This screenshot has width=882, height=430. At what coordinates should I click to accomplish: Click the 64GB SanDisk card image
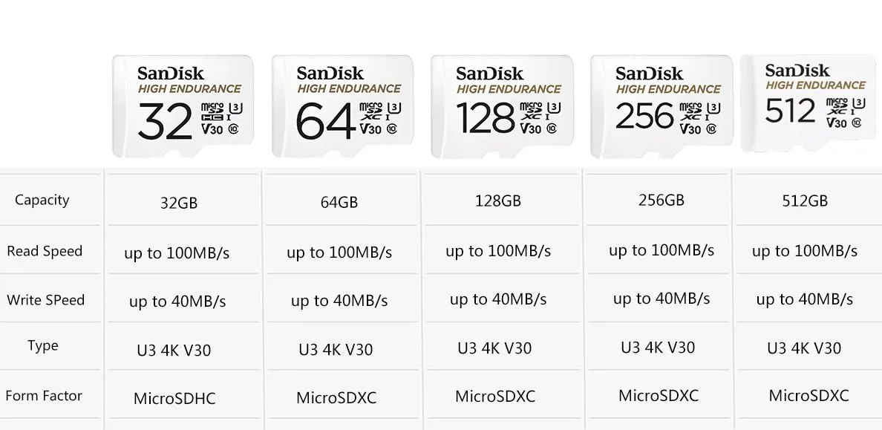coord(342,105)
